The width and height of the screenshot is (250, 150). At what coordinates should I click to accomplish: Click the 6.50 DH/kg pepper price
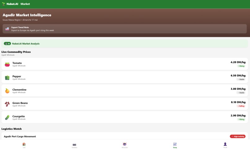click(x=238, y=76)
